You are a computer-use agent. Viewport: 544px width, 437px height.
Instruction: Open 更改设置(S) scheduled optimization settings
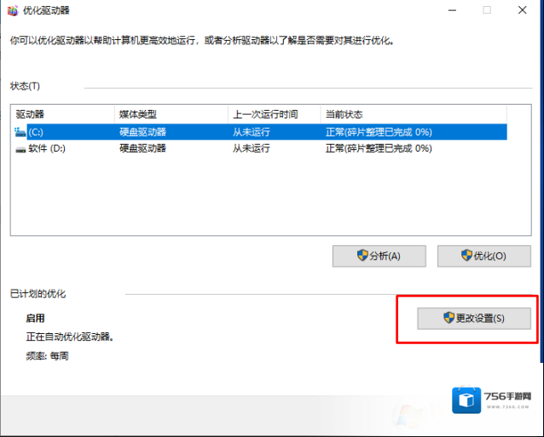pyautogui.click(x=474, y=318)
